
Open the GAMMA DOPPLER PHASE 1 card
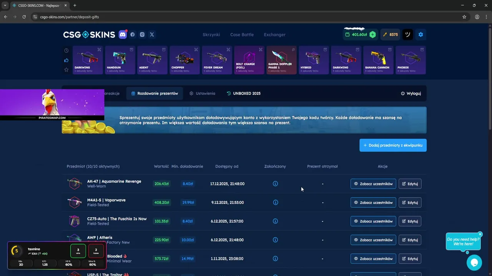click(x=281, y=60)
